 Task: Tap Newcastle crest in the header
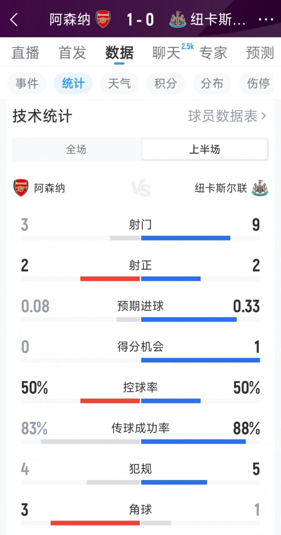[178, 19]
